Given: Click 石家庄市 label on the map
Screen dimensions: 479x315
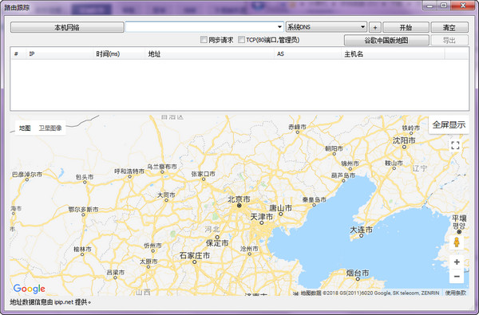Looking at the screenshot, I should [195, 255].
